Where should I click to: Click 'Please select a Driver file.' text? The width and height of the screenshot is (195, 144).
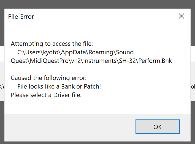tap(46, 95)
